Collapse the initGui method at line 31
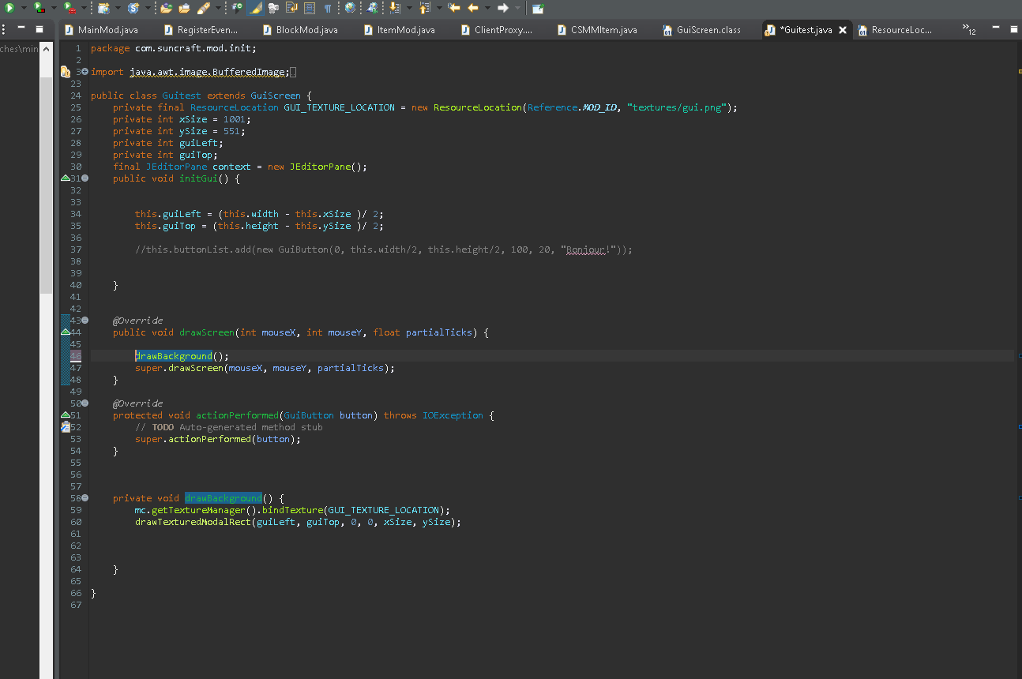Viewport: 1022px width, 679px height. point(85,178)
